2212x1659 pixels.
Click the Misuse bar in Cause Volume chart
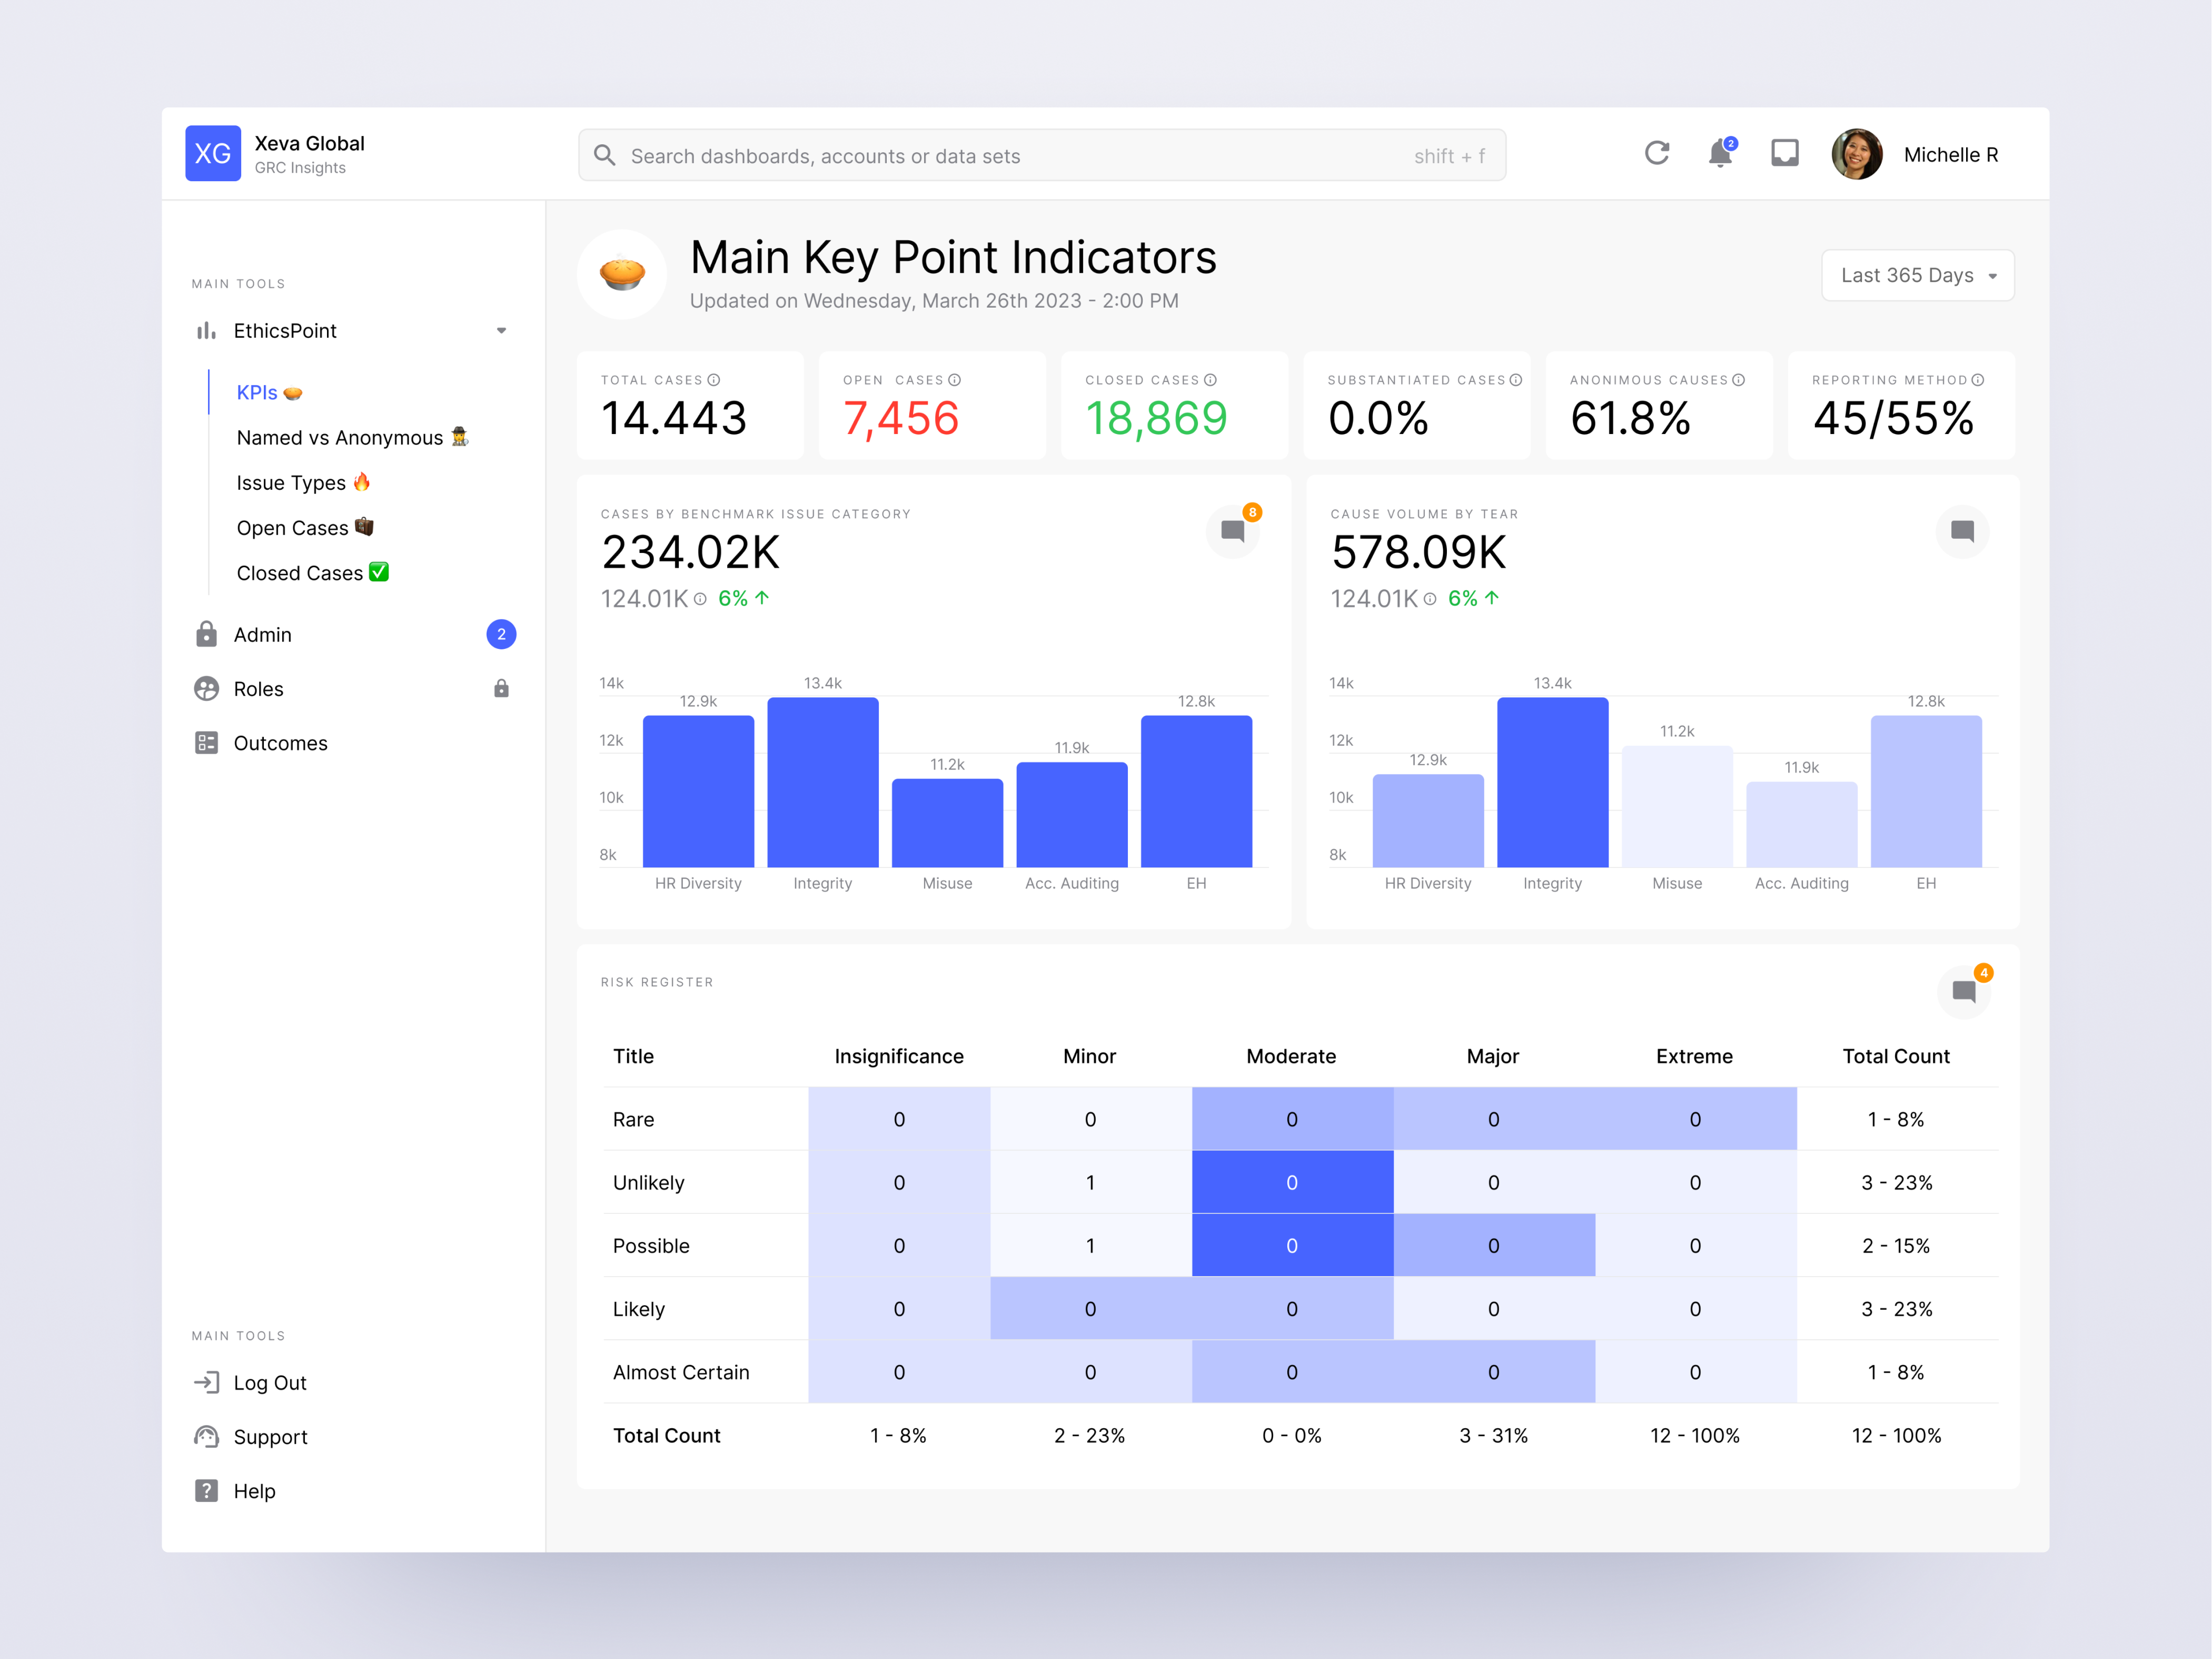[x=1677, y=806]
